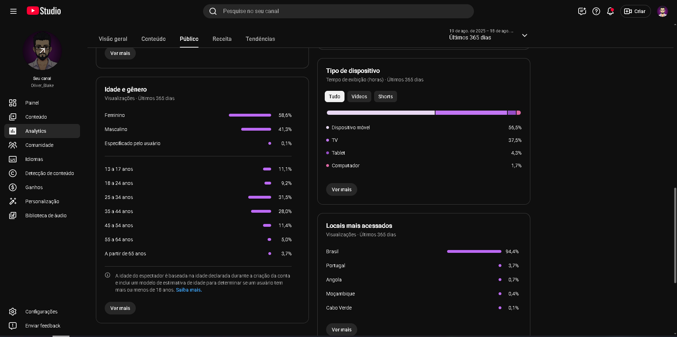Follow the Saiba mais link
677x337 pixels.
pos(188,290)
